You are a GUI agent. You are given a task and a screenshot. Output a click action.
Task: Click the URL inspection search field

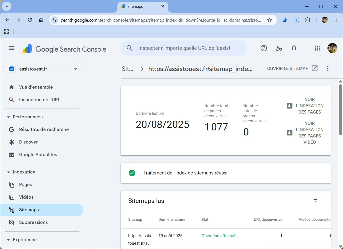[184, 48]
